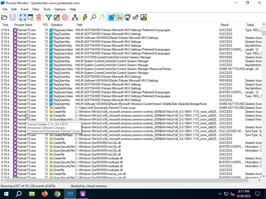Click the Padvish taskbar icon
This screenshot has width=266, height=199.
pyautogui.click(x=83, y=194)
